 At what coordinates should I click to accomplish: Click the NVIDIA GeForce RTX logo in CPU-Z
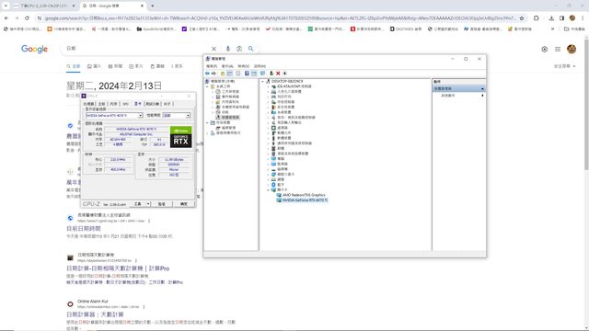click(180, 137)
